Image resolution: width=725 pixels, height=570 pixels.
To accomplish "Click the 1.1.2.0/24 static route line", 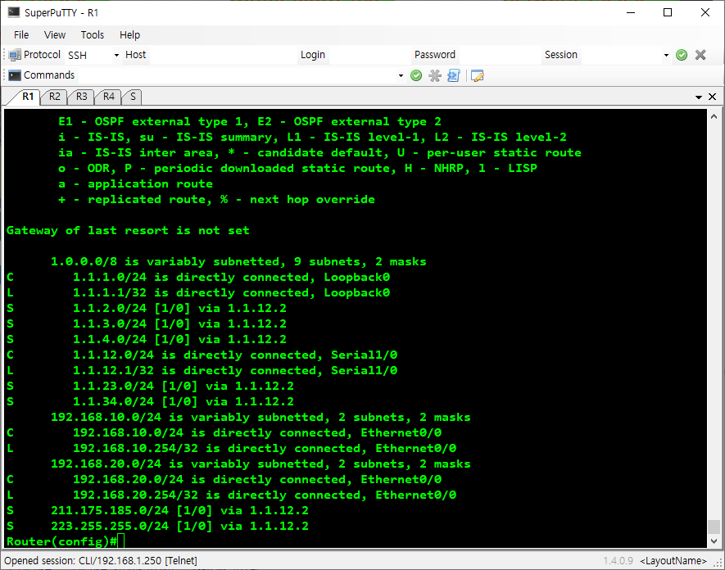I will (146, 308).
